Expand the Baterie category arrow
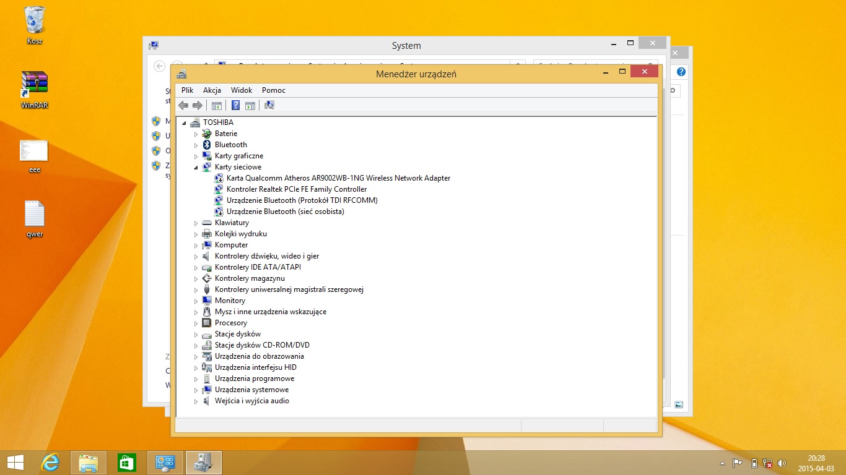This screenshot has height=475, width=846. (x=196, y=134)
